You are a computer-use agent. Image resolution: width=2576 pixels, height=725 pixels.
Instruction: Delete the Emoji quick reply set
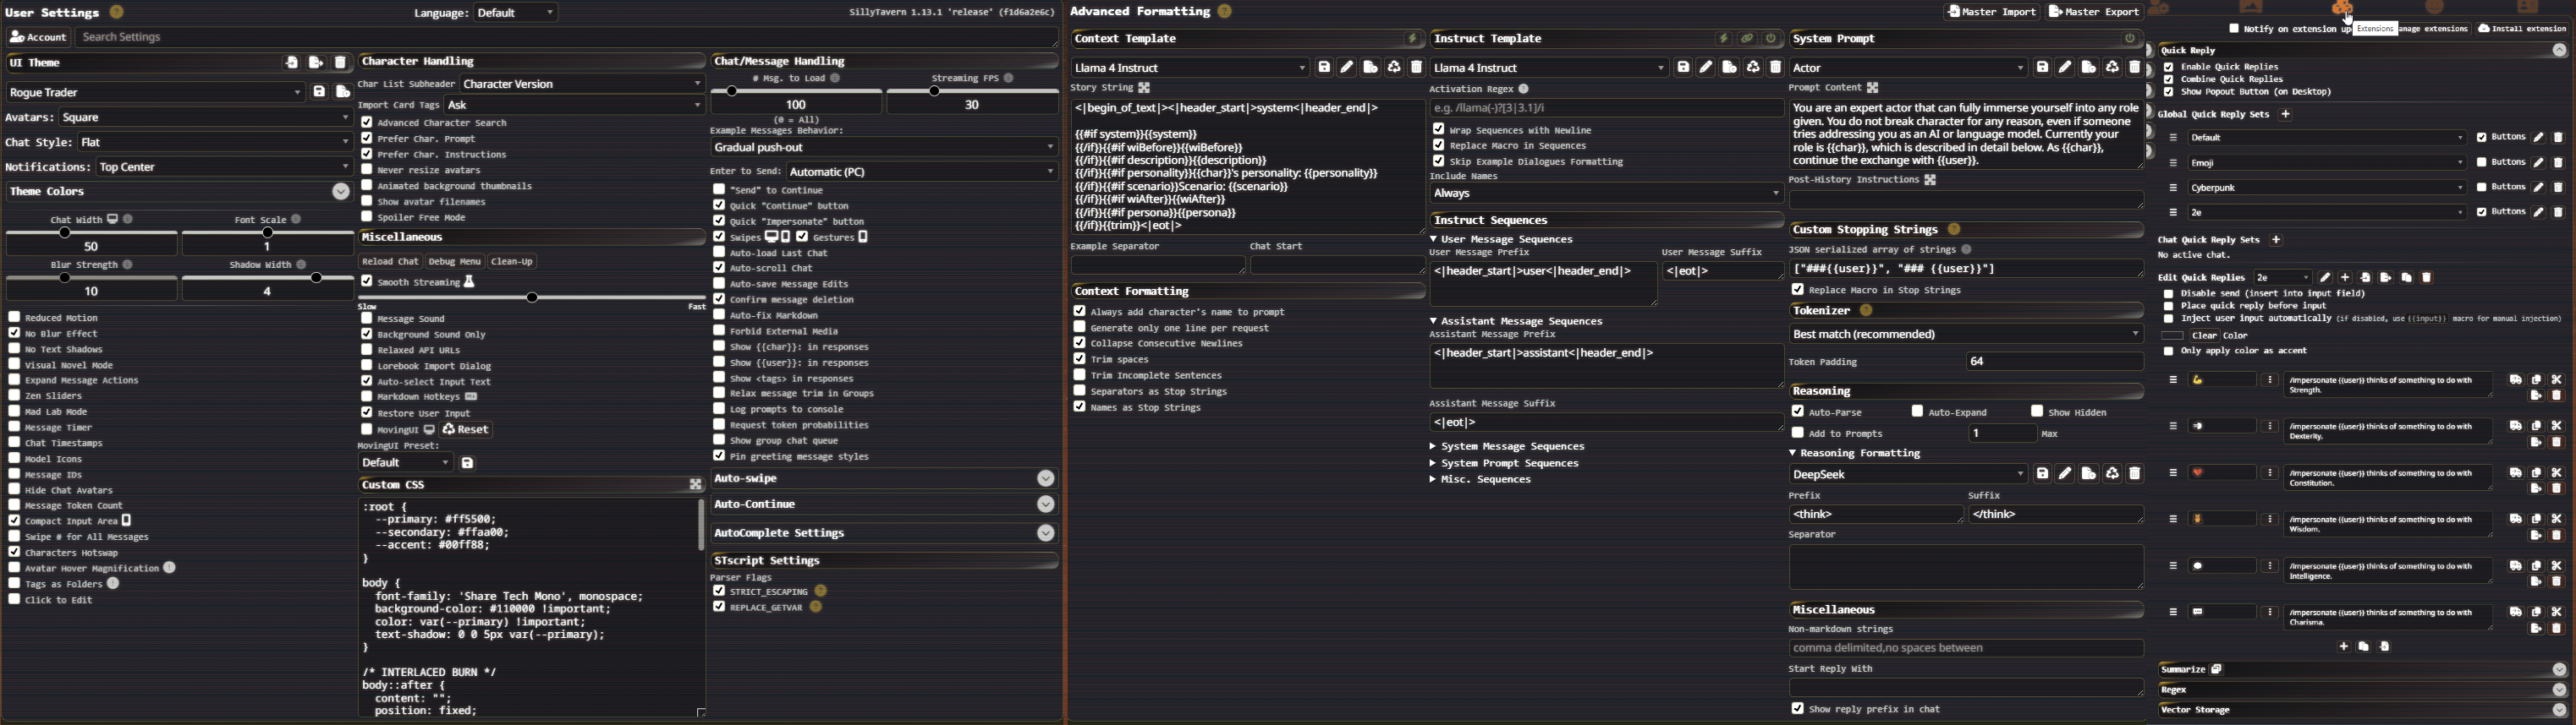2559,161
